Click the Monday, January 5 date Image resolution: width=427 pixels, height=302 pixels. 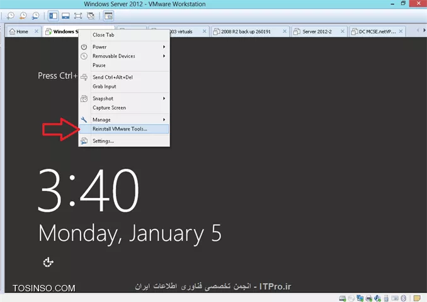[130, 234]
